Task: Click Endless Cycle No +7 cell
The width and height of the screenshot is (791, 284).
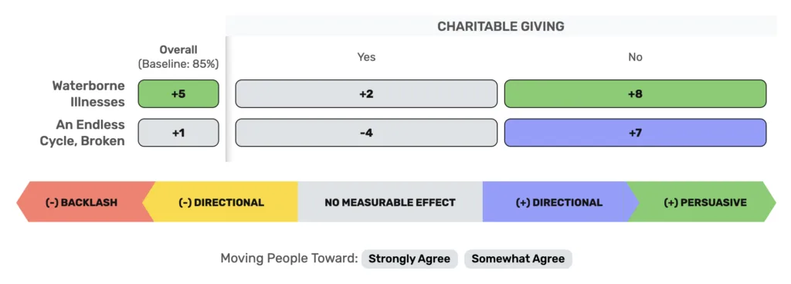Action: (635, 133)
